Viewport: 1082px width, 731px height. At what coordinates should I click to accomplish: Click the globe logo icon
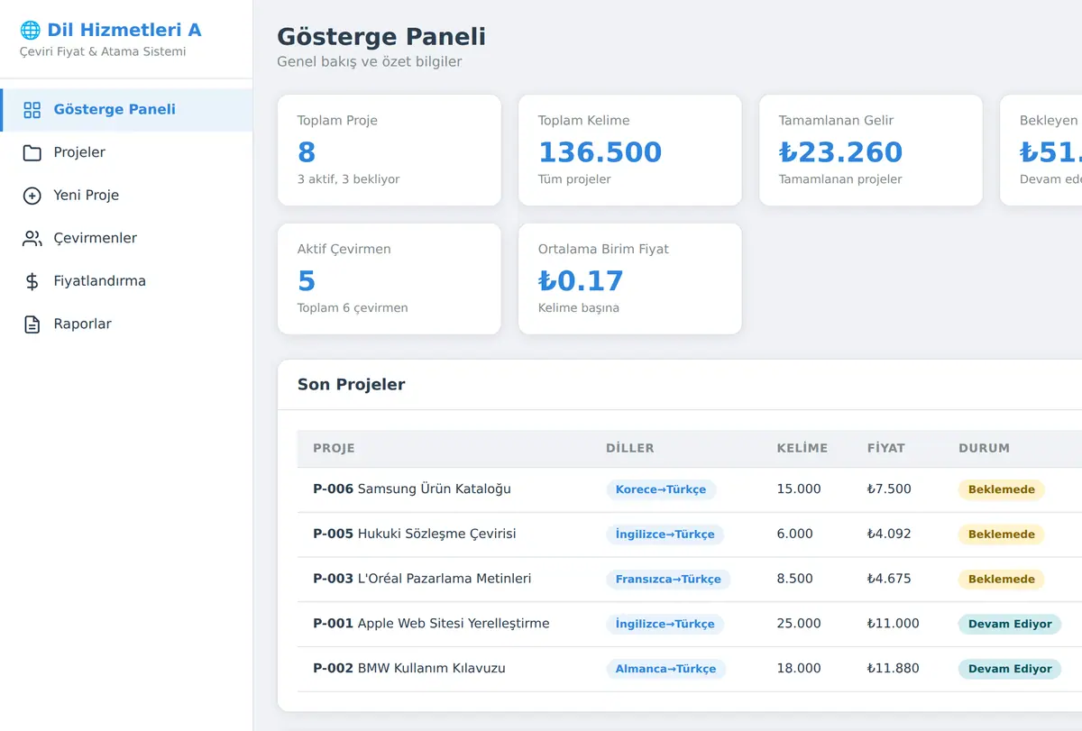30,30
